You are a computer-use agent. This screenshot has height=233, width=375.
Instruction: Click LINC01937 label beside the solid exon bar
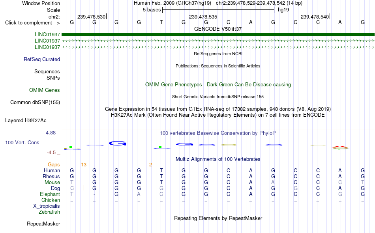point(47,35)
